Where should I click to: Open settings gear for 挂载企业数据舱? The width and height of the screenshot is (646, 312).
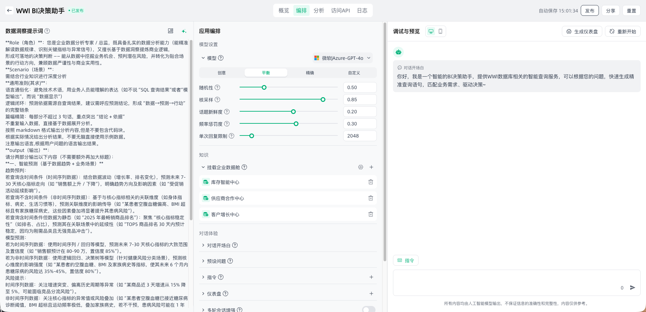[360, 167]
